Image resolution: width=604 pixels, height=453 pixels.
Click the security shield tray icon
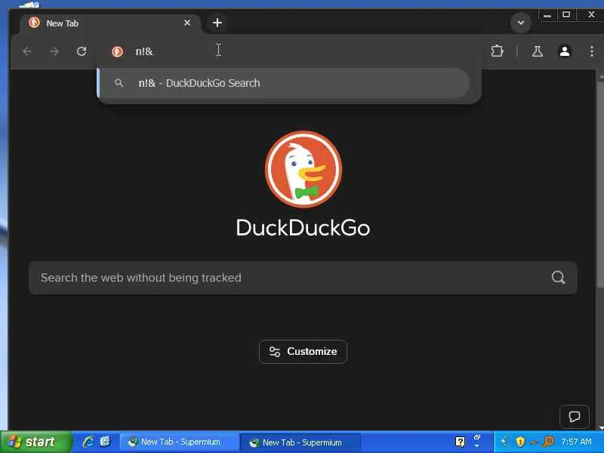pyautogui.click(x=520, y=442)
